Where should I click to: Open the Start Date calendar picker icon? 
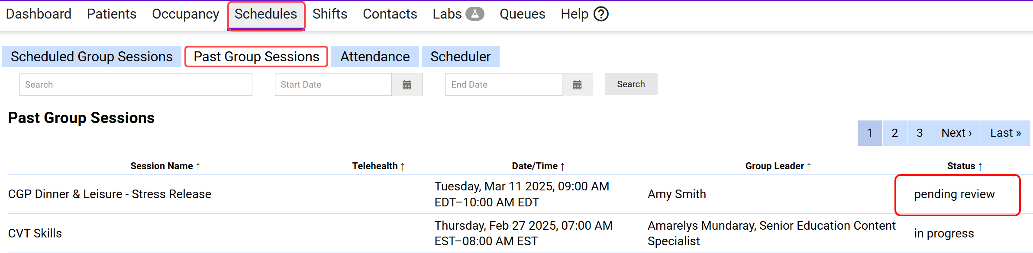(x=407, y=85)
